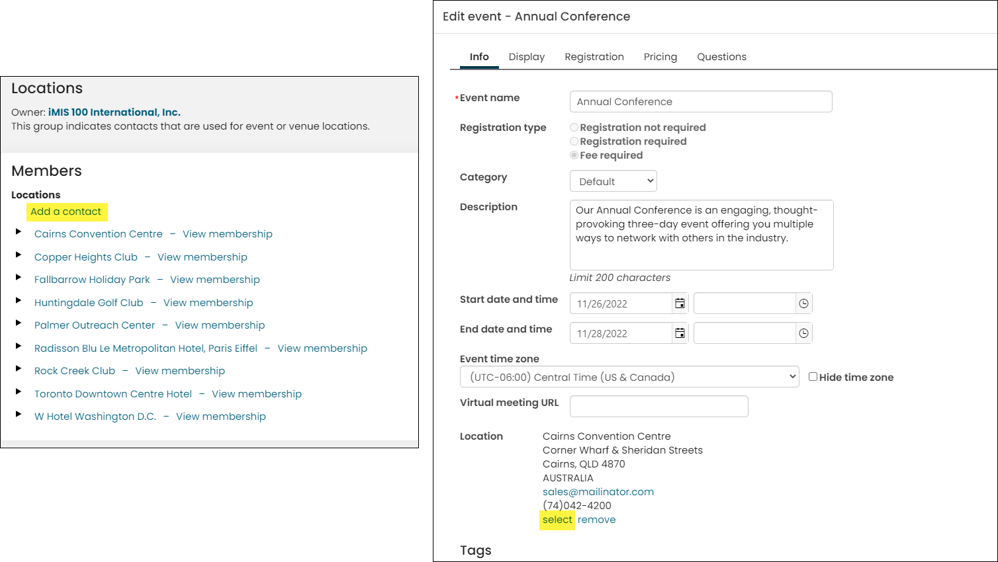This screenshot has height=562, width=998.
Task: View membership for W Hotel Washington D.C.
Action: pos(221,417)
